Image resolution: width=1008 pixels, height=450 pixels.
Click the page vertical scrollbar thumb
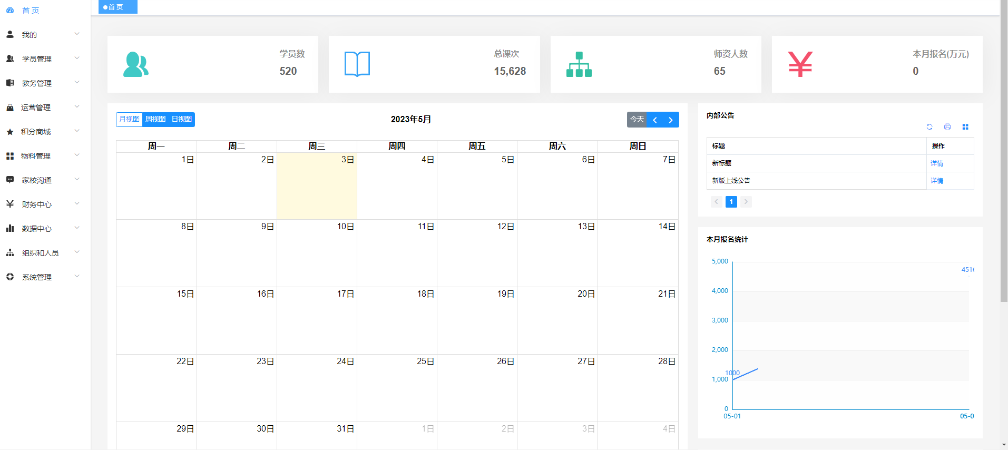coord(1004,151)
